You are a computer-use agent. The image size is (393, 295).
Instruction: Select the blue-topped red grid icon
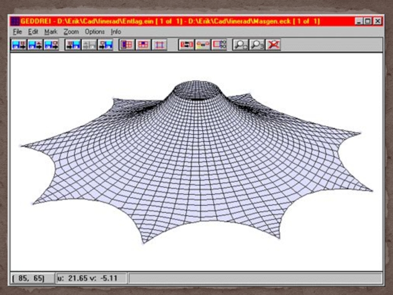coord(143,45)
